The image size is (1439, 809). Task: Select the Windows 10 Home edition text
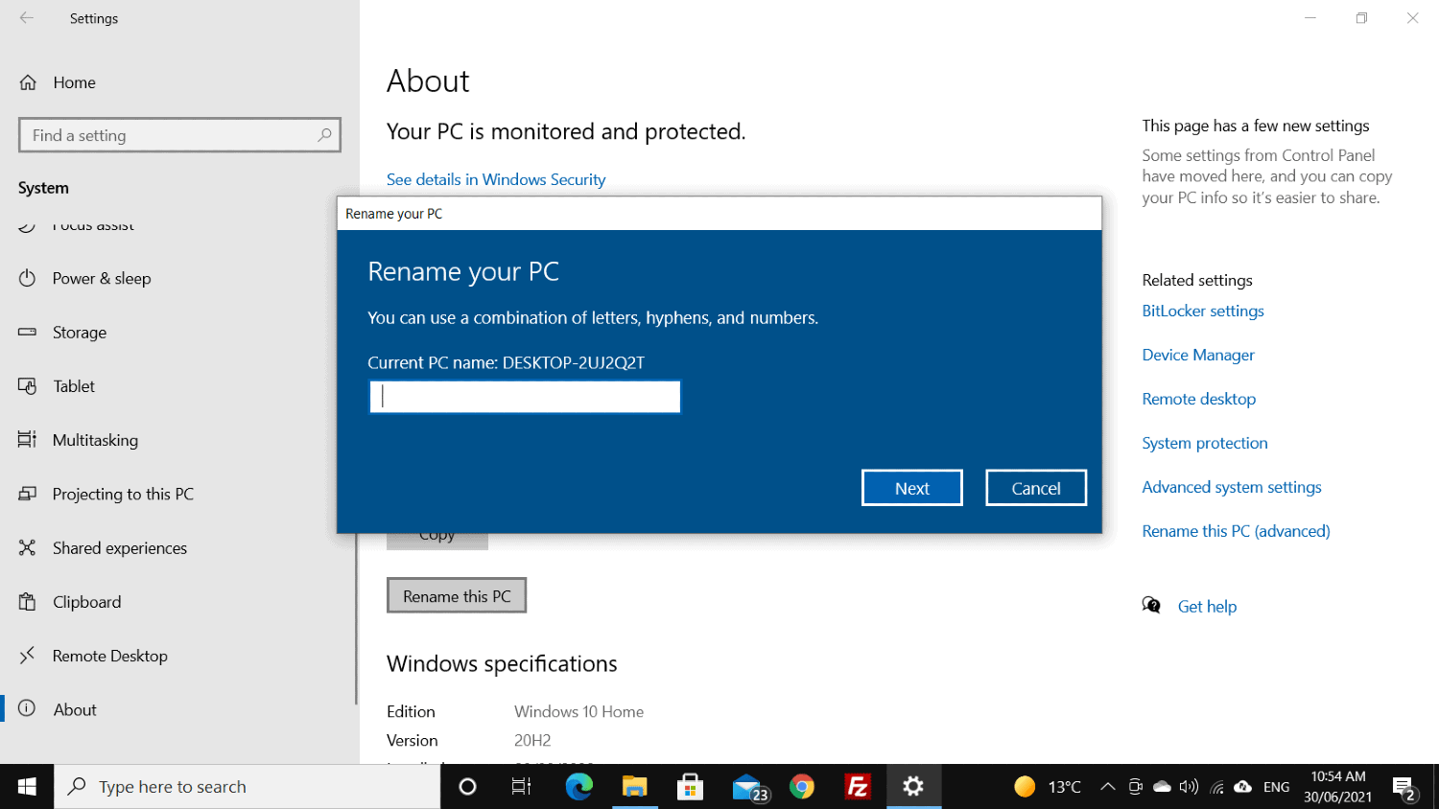tap(578, 711)
